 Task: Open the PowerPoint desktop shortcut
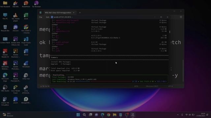click(x=26, y=4)
